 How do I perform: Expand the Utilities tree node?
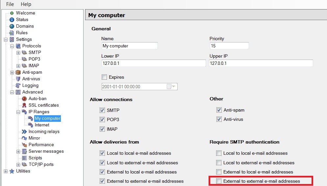tap(6, 171)
